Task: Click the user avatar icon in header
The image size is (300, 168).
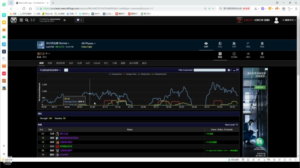Action: click(276, 20)
